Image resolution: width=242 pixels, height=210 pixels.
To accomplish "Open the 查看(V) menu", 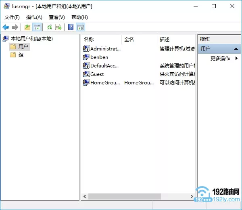I will tap(56, 17).
